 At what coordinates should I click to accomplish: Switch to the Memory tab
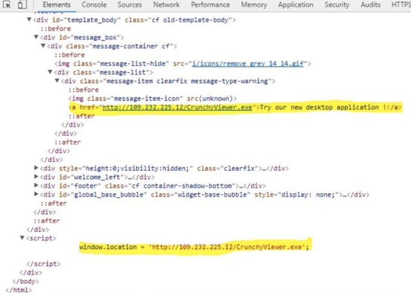coord(254,5)
